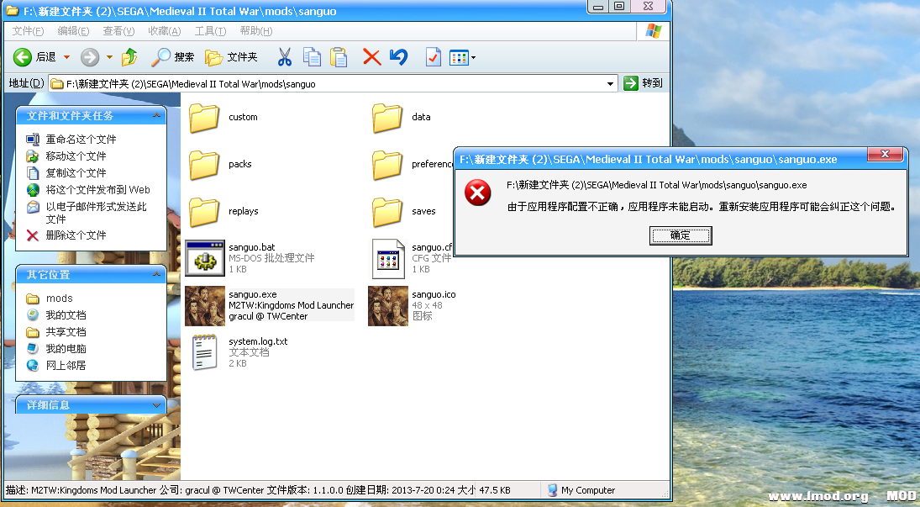The height and width of the screenshot is (507, 920).
Task: Click the undo arrow toolbar icon
Action: pyautogui.click(x=398, y=57)
